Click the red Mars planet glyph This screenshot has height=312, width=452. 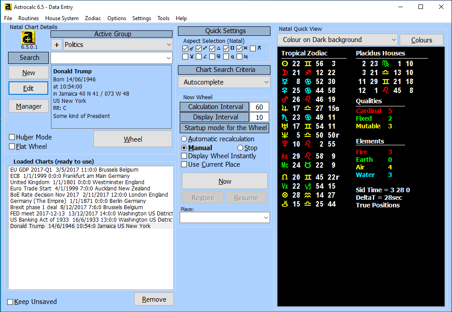pyautogui.click(x=285, y=99)
